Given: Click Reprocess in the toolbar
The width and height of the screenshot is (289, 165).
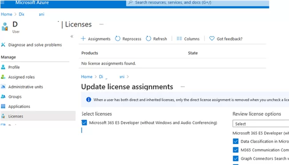Looking at the screenshot, I should pyautogui.click(x=132, y=39).
